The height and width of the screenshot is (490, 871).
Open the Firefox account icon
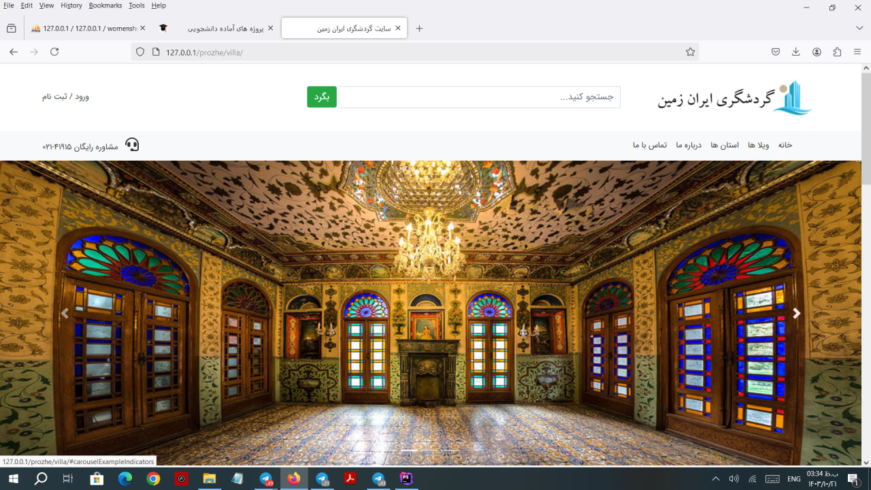click(815, 51)
